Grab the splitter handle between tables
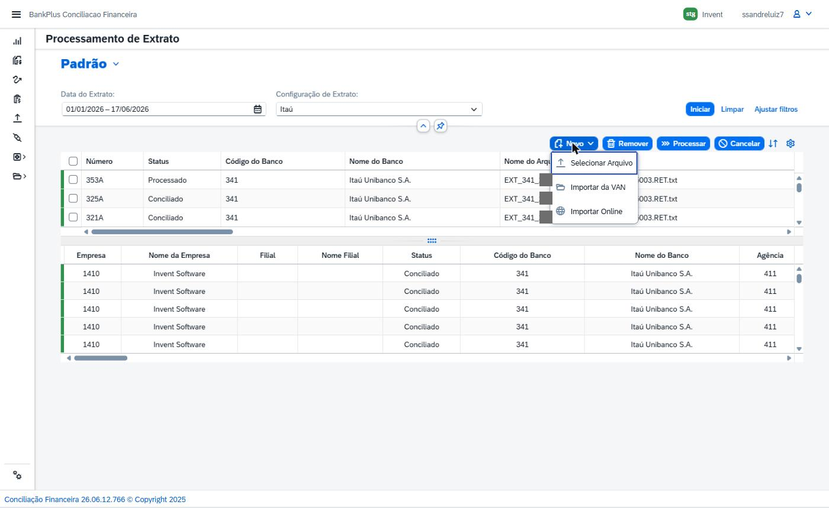 click(432, 241)
